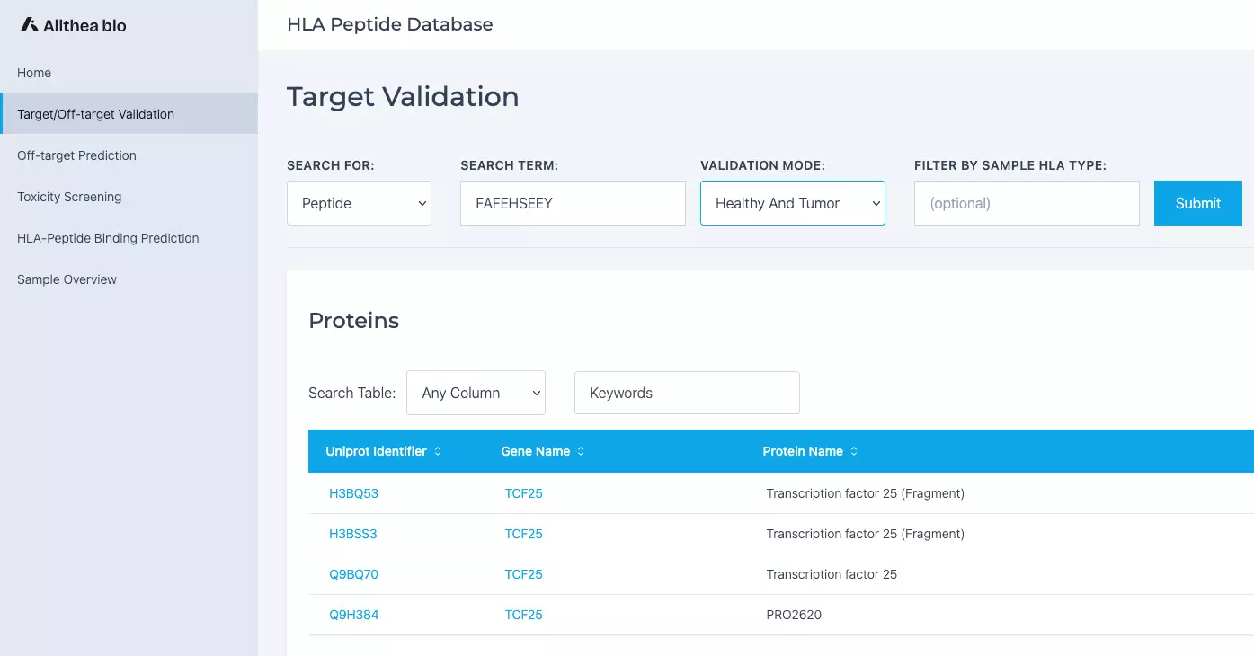Open Uniprot entry Q9BQ70

tap(353, 574)
